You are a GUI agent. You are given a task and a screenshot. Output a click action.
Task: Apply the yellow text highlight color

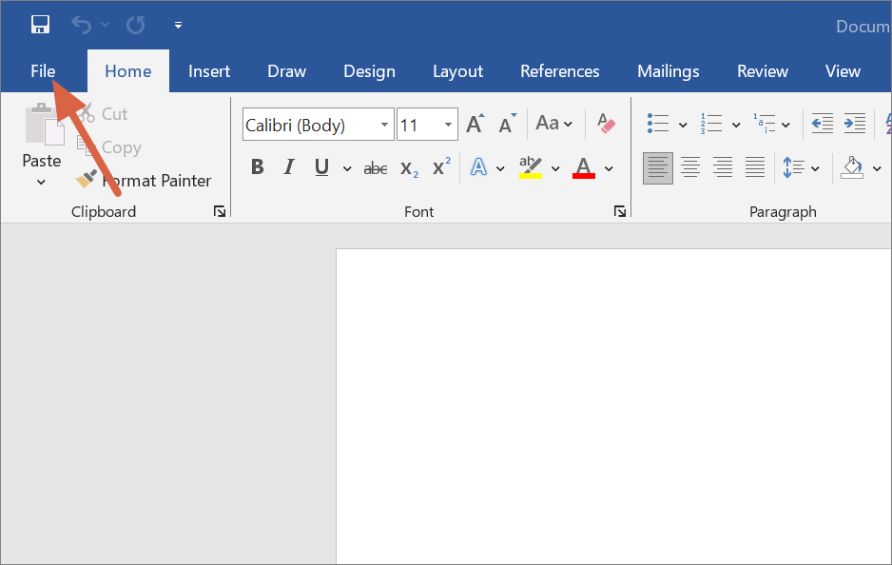tap(530, 168)
